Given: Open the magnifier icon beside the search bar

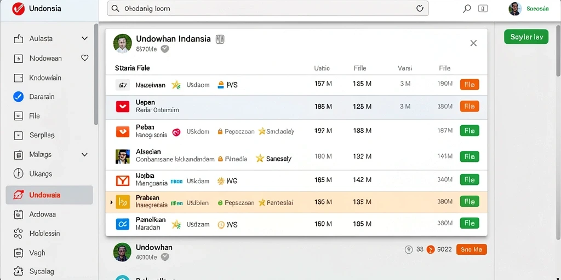Looking at the screenshot, I should pos(467,9).
